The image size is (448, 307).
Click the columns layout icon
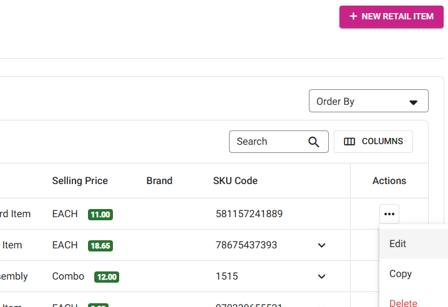[x=349, y=142]
